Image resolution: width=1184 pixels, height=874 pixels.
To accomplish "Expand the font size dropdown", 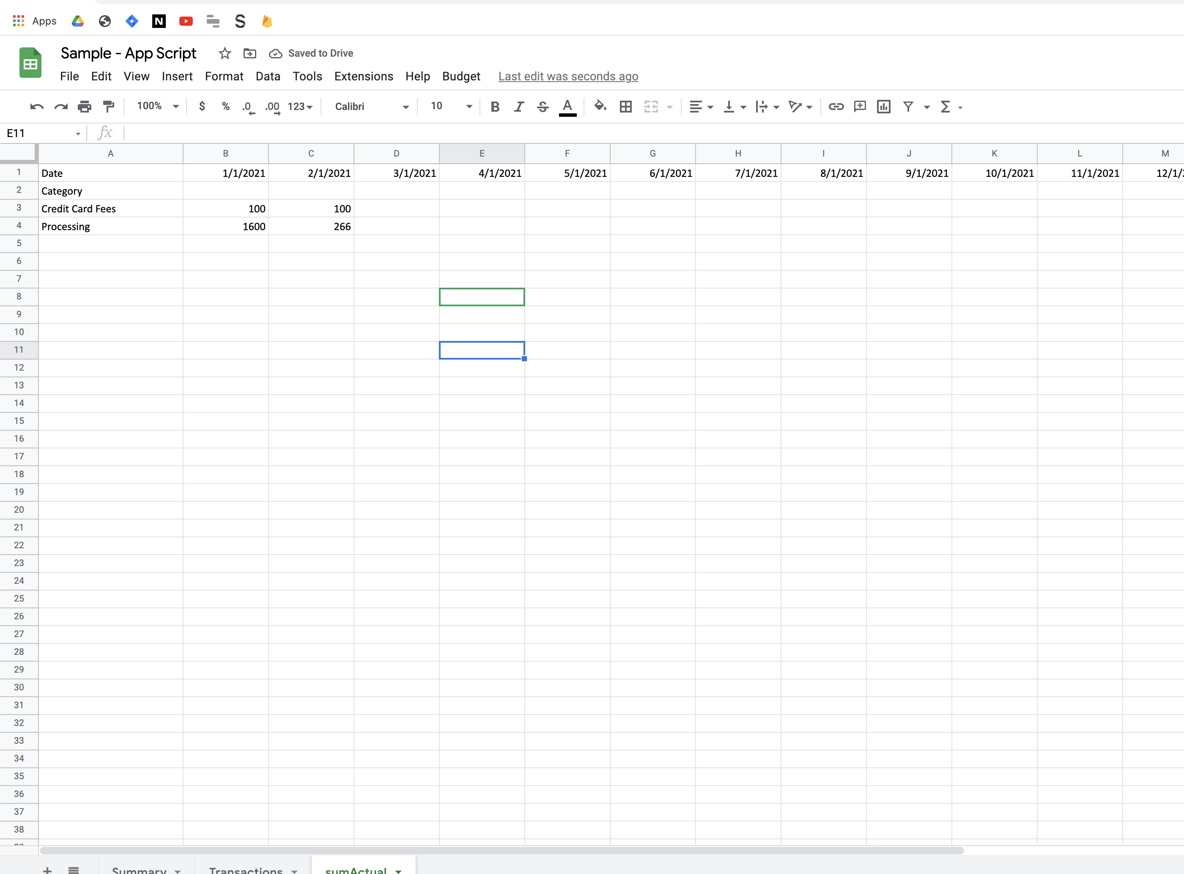I will tap(469, 106).
